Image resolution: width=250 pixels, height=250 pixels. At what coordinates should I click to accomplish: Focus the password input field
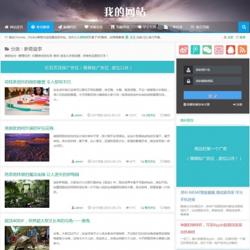(x=218, y=81)
